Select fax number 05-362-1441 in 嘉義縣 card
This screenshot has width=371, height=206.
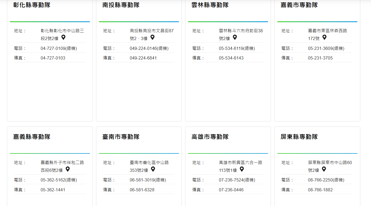[x=53, y=190]
